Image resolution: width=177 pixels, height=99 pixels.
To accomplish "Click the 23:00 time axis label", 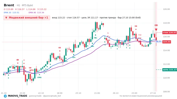I will [134, 93].
